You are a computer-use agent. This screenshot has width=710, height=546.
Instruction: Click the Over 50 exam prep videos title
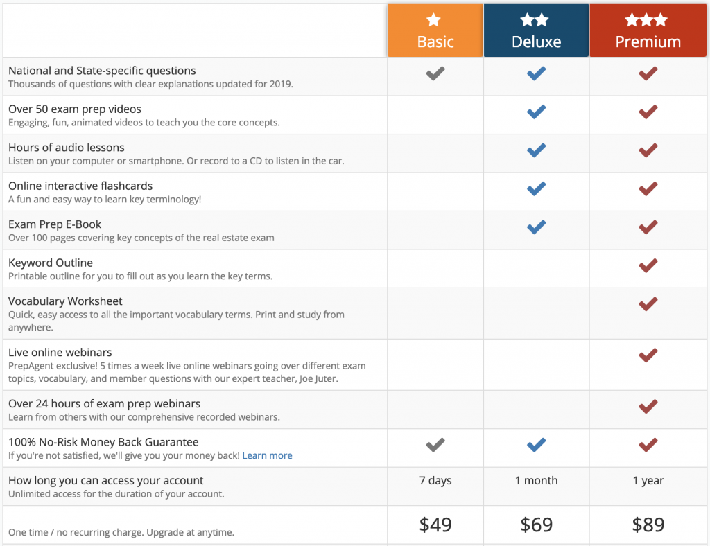(x=75, y=109)
